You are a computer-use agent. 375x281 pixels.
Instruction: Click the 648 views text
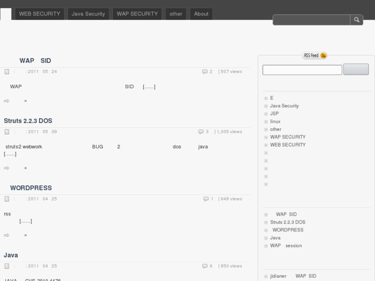[x=231, y=199]
